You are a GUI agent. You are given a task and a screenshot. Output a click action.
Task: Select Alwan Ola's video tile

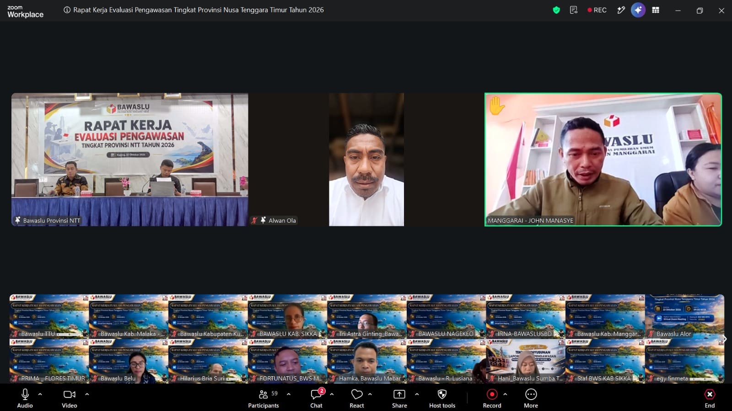click(366, 160)
